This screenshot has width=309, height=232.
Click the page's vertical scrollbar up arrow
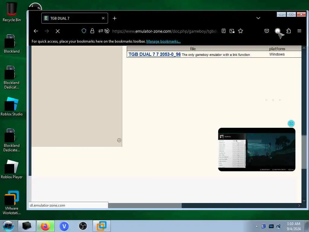click(304, 48)
